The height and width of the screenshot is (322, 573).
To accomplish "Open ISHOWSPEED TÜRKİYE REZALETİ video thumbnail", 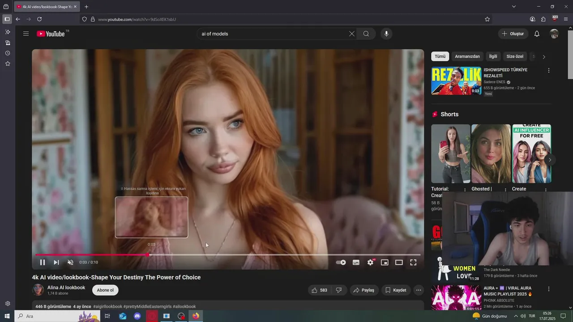I will coord(456,81).
